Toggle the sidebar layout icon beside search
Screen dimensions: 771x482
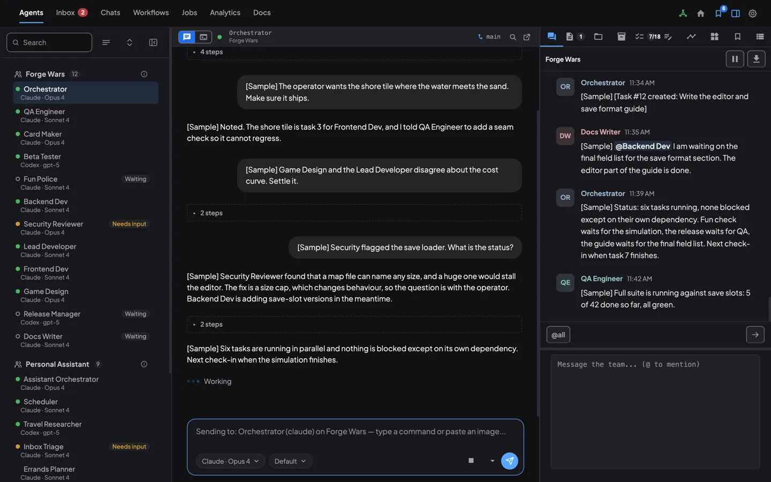(153, 42)
